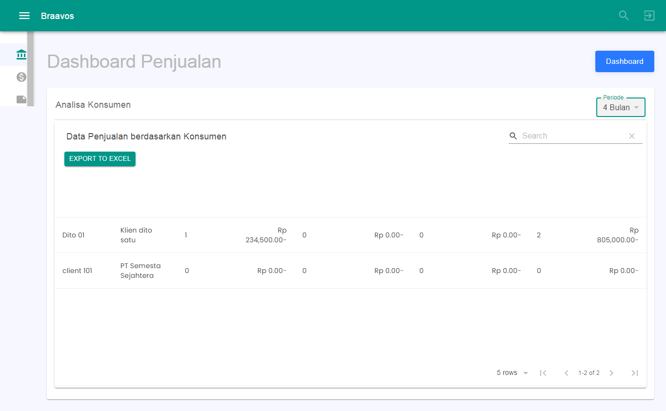
Task: Click the magnifier icon beside the Search field
Action: pos(513,136)
